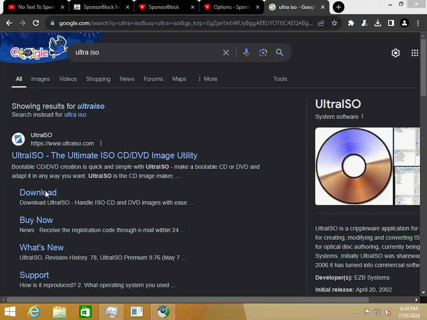The width and height of the screenshot is (427, 320).
Task: Submit search with magnifier icon
Action: (x=280, y=52)
